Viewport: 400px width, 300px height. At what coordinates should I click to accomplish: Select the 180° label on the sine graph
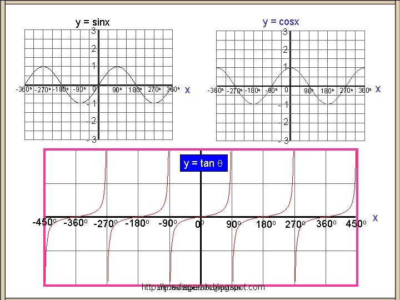click(x=135, y=90)
